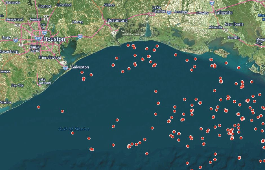Screen dimensions: 265x170
Task: Click the Highway 146 shield above Galveston
Action: (x=63, y=63)
